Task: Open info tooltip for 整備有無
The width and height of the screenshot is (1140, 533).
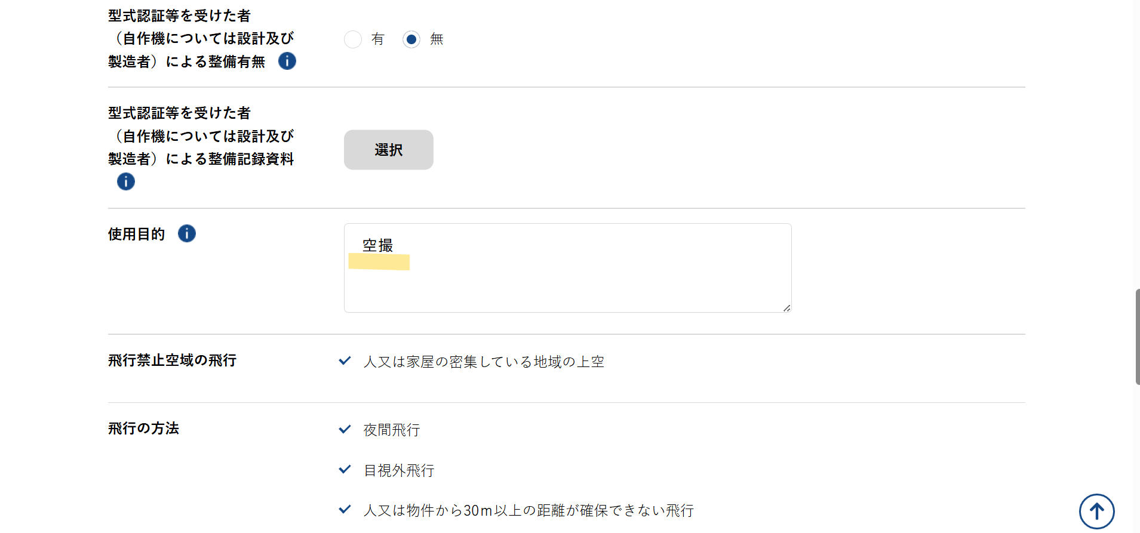Action: [x=287, y=61]
